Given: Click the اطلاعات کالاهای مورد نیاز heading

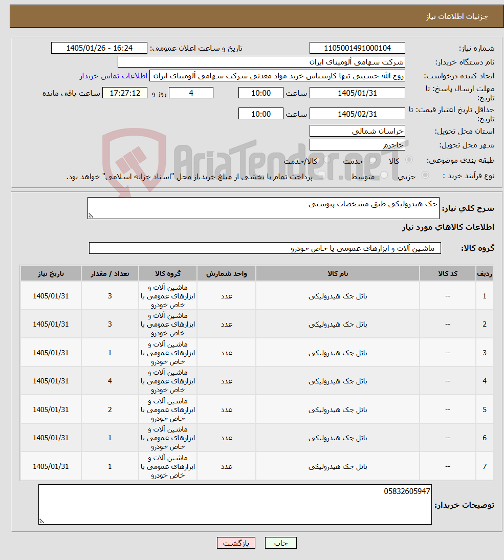Looking at the screenshot, I should (x=448, y=227).
